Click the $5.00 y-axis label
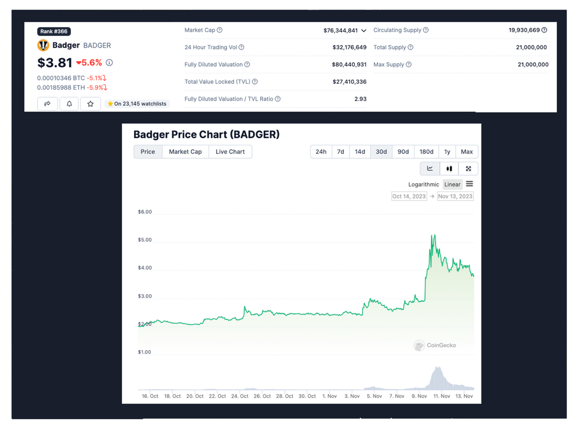The width and height of the screenshot is (578, 428). (x=145, y=240)
